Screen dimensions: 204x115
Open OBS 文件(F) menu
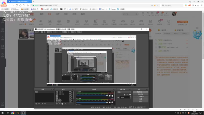point(37,32)
